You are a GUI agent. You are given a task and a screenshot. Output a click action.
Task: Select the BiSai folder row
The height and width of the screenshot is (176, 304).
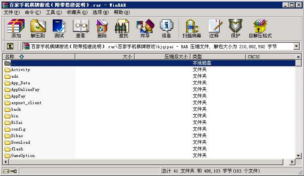pyautogui.click(x=149, y=122)
